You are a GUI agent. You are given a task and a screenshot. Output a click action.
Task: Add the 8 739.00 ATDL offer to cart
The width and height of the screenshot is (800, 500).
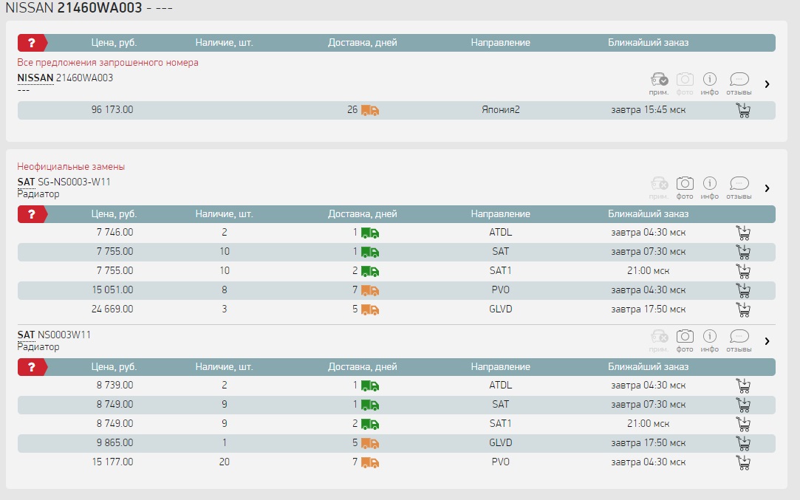(743, 386)
